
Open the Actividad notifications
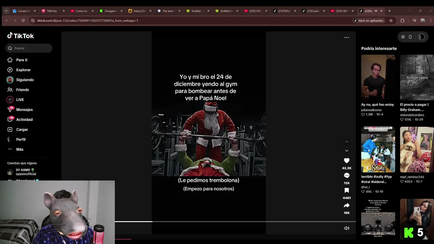point(24,120)
